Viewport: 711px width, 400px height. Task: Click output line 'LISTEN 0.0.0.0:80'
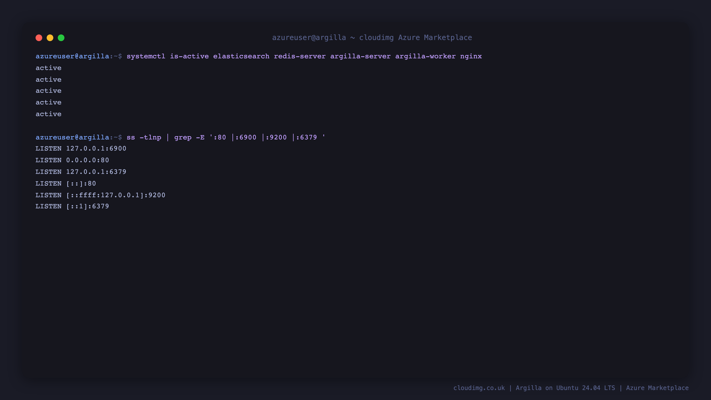(x=72, y=161)
